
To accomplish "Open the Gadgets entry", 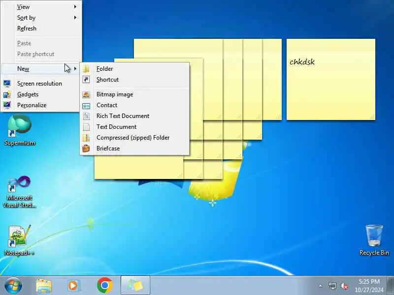I will pos(41,94).
